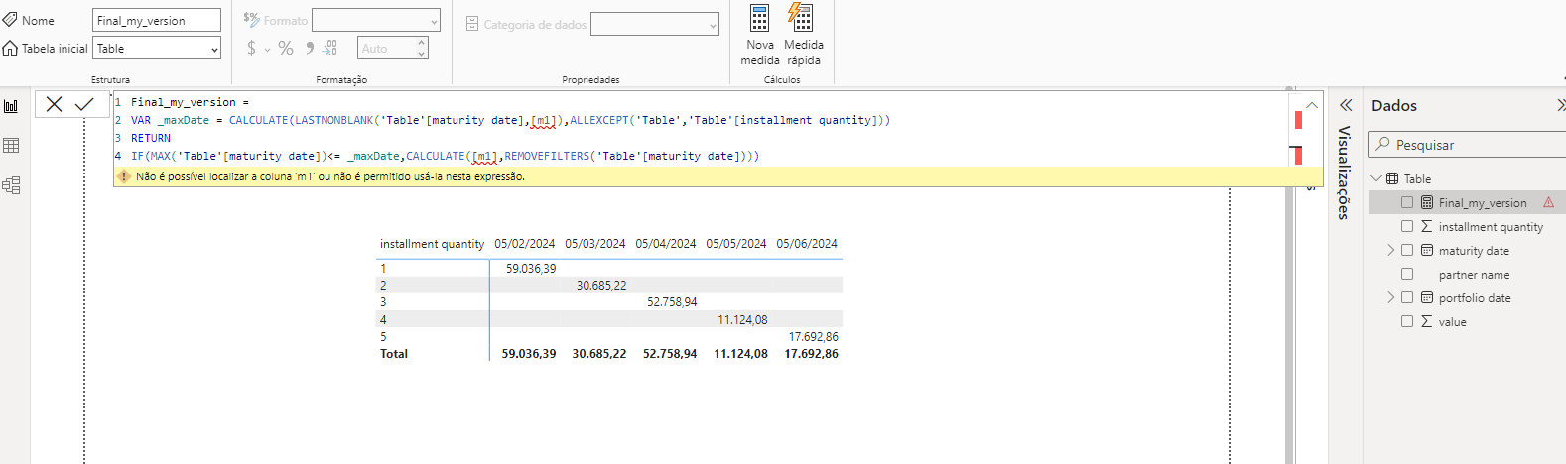The height and width of the screenshot is (464, 1566).
Task: Expand the portfolio date hierarchy
Action: pyautogui.click(x=1390, y=297)
